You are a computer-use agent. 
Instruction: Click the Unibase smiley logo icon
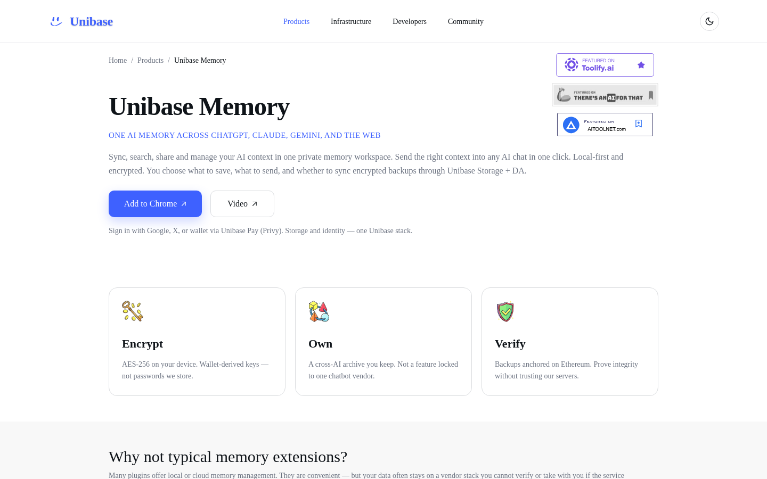56,21
